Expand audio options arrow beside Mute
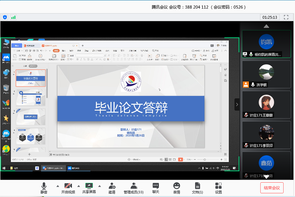The width and height of the screenshot is (295, 197). [x=57, y=186]
